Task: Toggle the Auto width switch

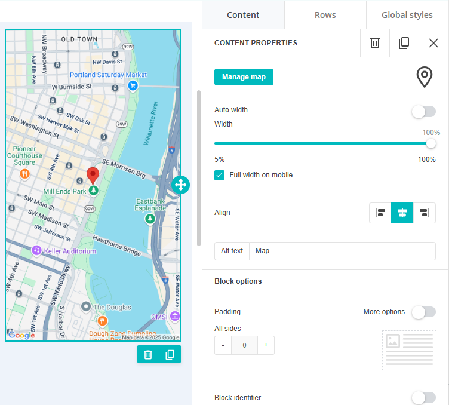Action: click(x=424, y=112)
